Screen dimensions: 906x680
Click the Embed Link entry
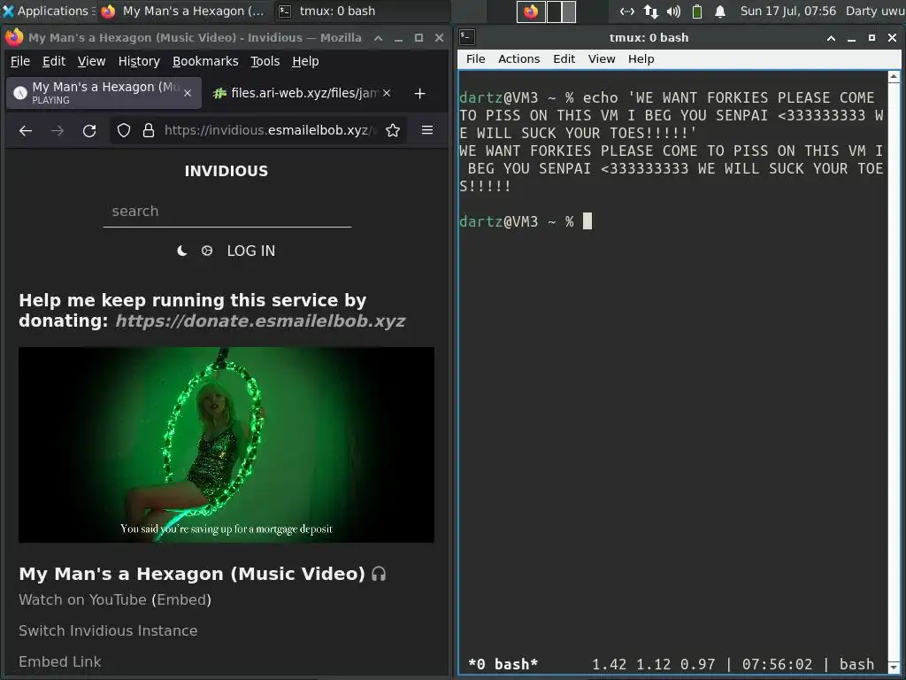coord(60,661)
